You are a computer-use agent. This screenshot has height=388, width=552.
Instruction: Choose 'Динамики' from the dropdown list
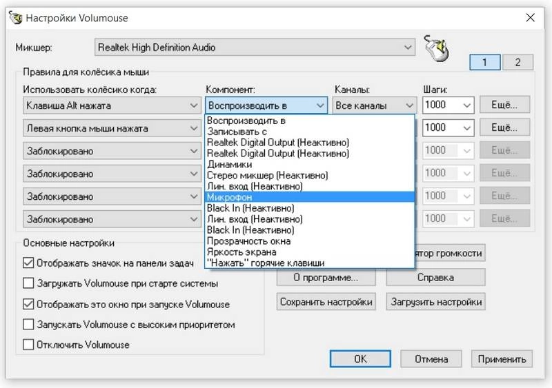click(309, 164)
